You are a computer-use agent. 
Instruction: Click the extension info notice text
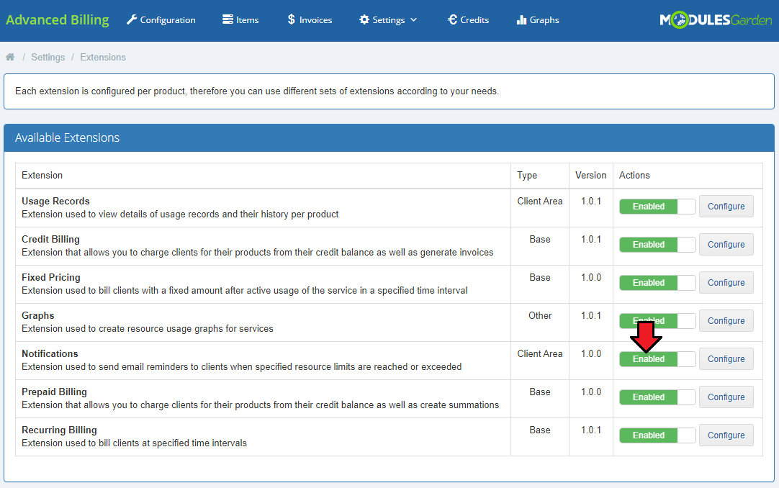point(257,91)
